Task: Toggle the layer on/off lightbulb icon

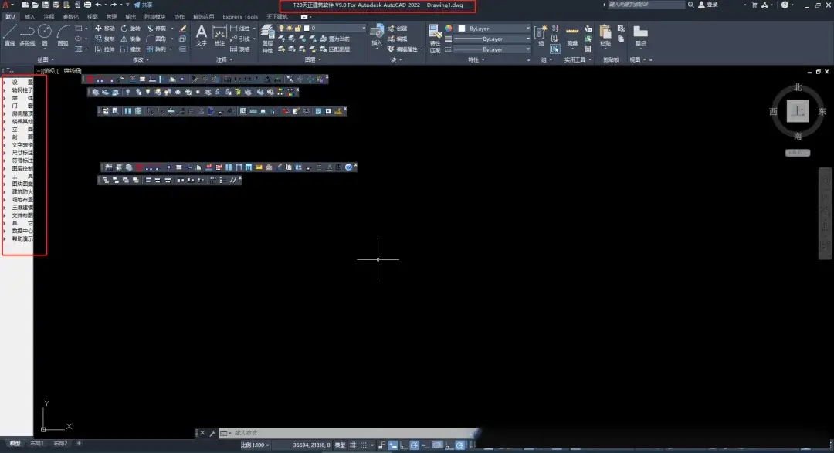Action: click(280, 29)
